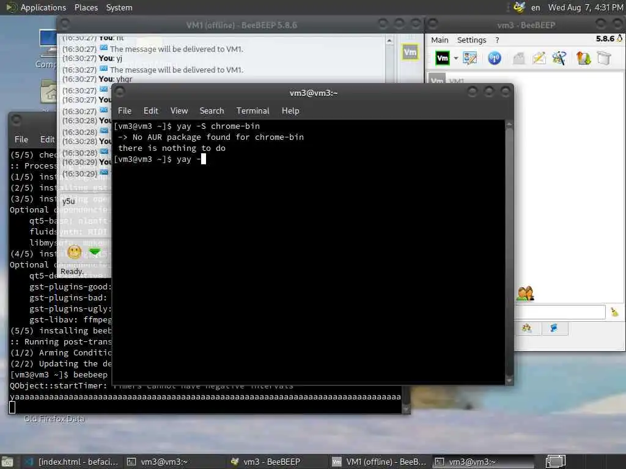626x469 pixels.
Task: Click 'No AUR package found for chrome-bin' line
Action: point(211,137)
